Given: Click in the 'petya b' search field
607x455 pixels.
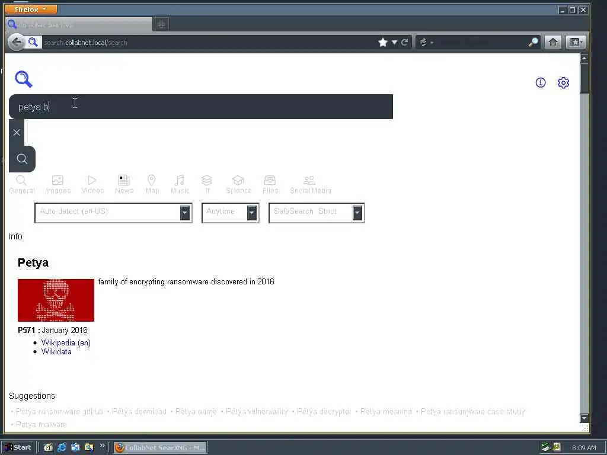Looking at the screenshot, I should (201, 107).
